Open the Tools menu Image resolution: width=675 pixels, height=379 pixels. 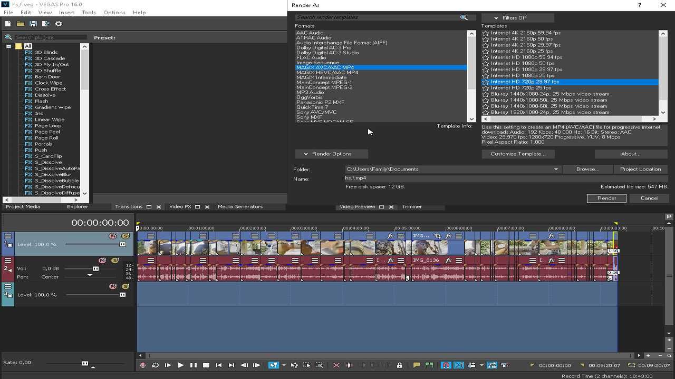tap(89, 12)
